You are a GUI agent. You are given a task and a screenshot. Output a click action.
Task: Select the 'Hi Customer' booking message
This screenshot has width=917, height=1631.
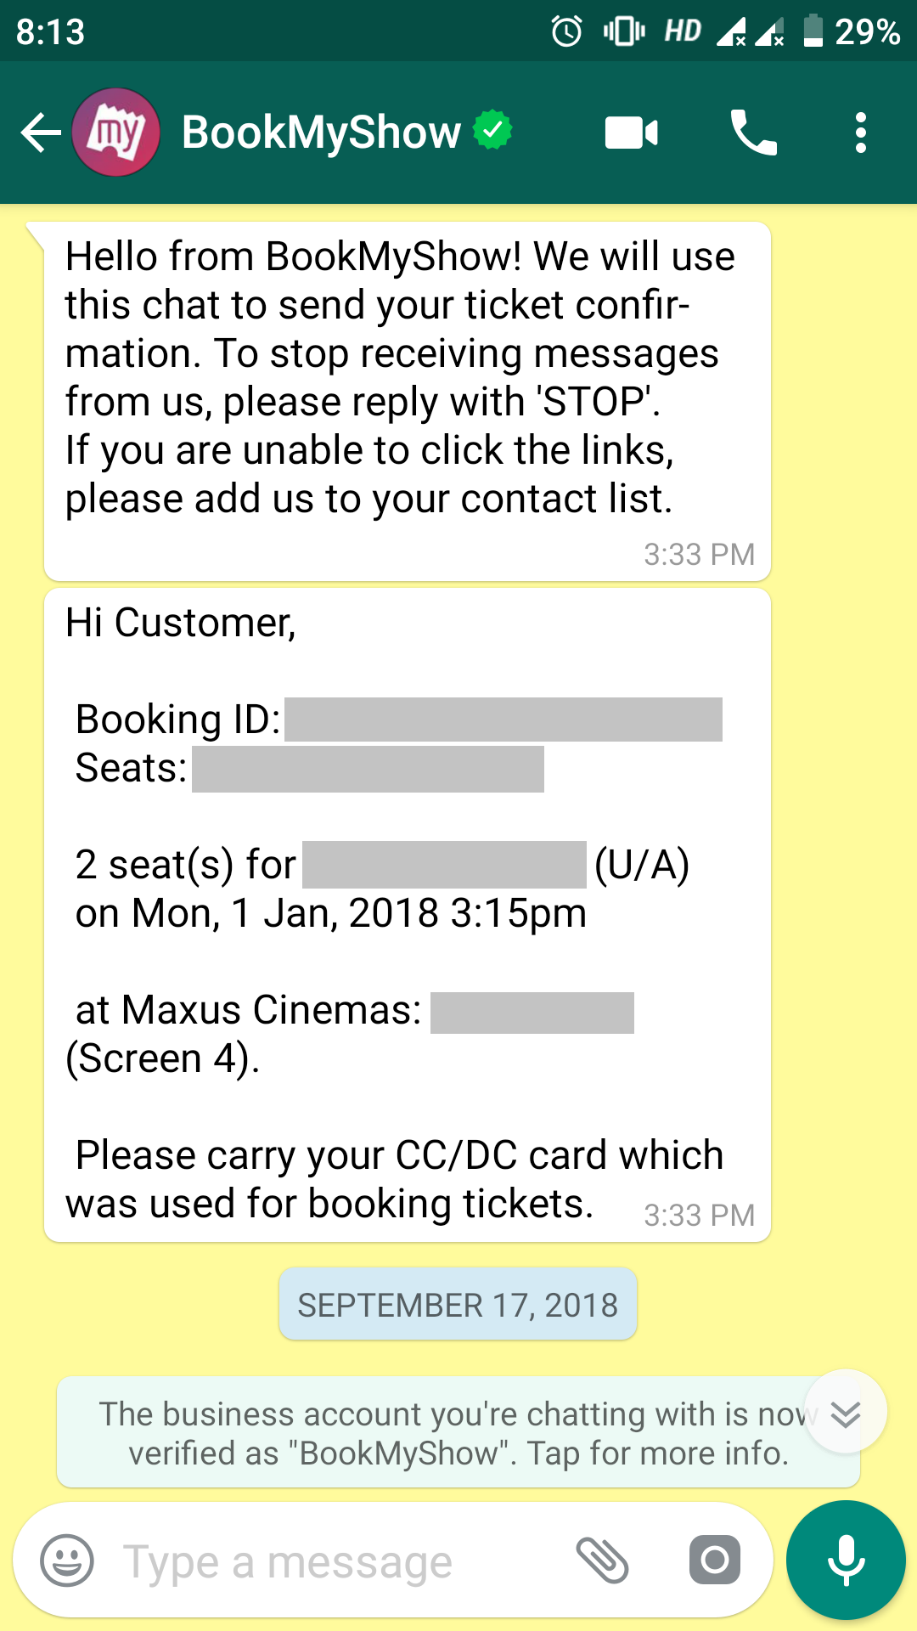pyautogui.click(x=408, y=915)
